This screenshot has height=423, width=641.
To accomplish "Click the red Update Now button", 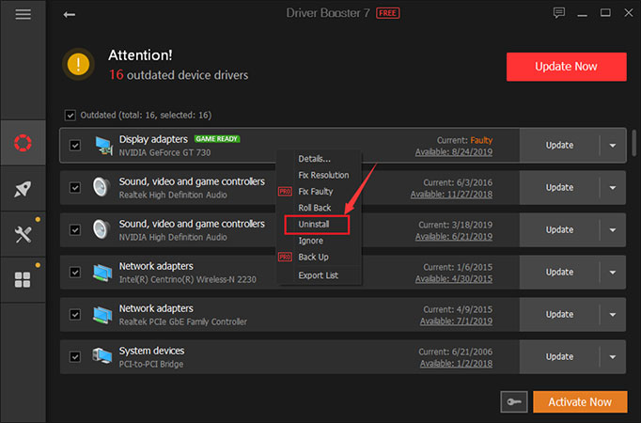I will (566, 67).
